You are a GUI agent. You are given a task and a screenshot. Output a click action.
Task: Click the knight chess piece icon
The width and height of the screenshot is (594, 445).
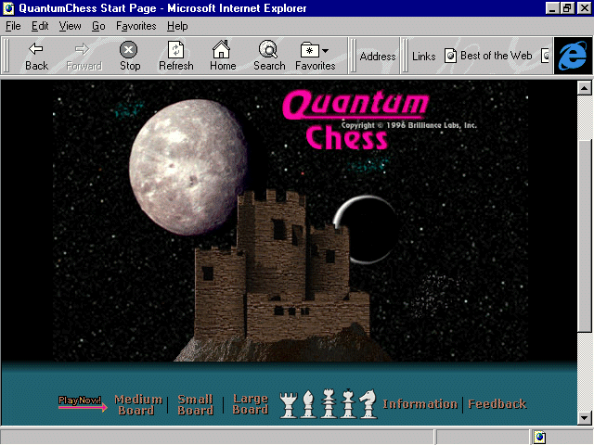[x=368, y=404]
